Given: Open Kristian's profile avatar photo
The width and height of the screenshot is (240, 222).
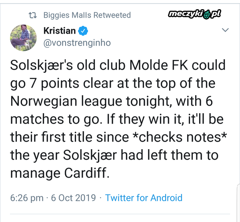Looking at the screenshot, I should [21, 37].
